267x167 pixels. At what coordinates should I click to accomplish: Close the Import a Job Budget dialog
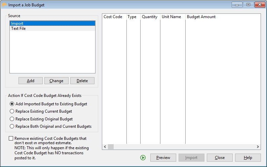click(x=220, y=158)
